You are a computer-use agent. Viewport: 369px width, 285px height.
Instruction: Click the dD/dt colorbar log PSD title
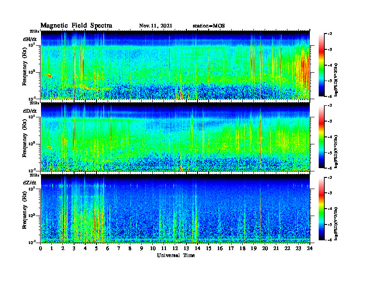[336, 151]
